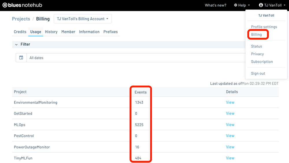This screenshot has width=289, height=163.
Task: Click the All dates filter field
Action: pyautogui.click(x=136, y=58)
